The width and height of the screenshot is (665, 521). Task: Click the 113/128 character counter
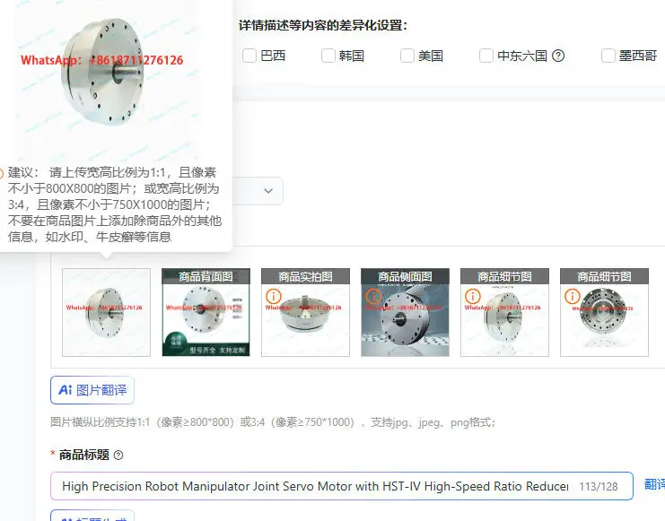click(599, 487)
